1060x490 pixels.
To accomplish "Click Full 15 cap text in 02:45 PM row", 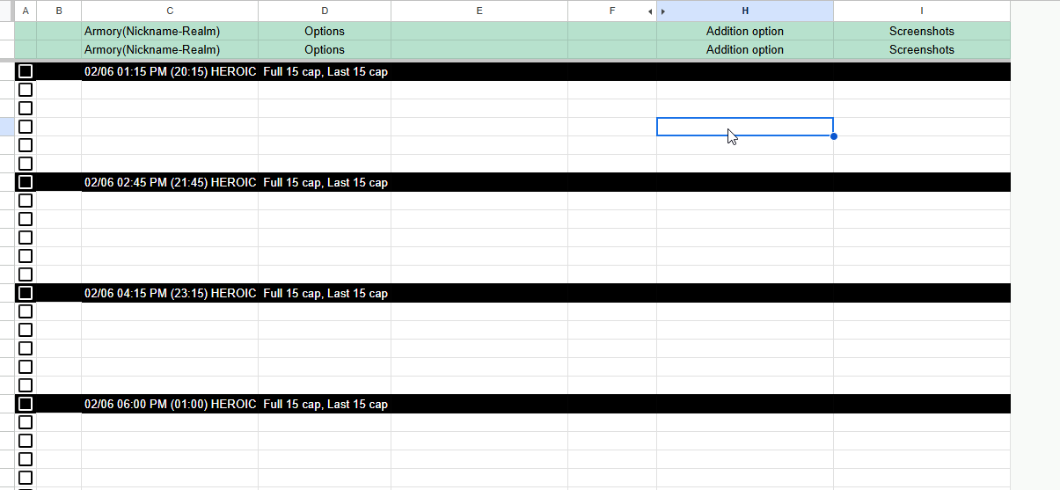I will coord(292,182).
